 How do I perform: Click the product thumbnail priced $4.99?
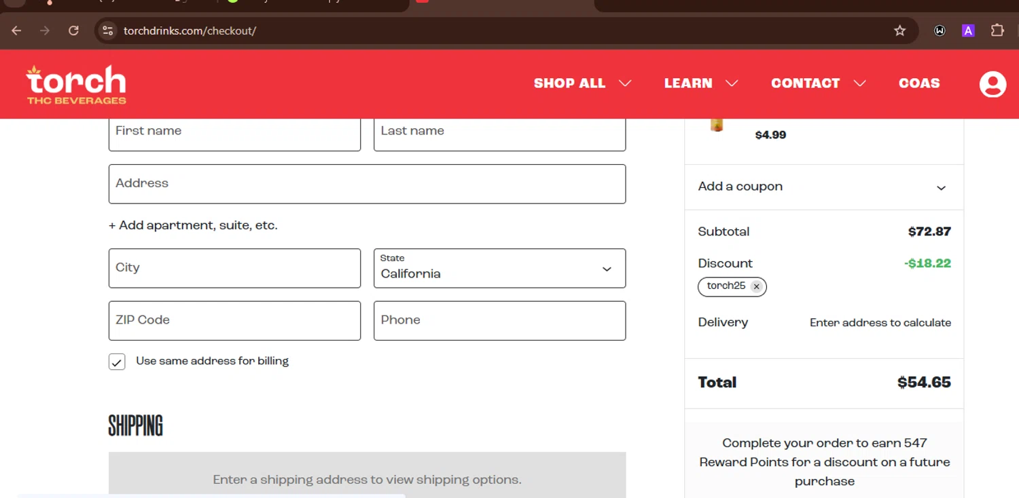(x=717, y=125)
